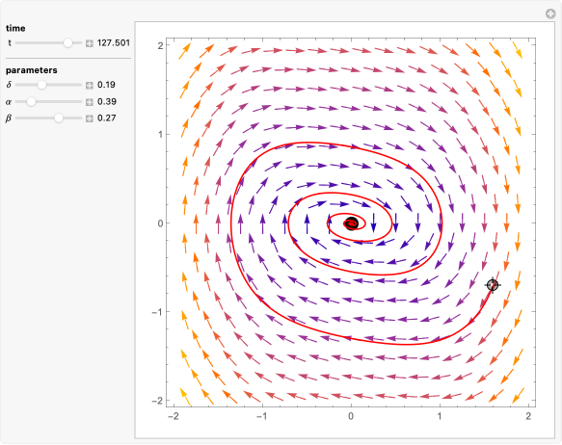Click the δ slider thumb

click(42, 85)
